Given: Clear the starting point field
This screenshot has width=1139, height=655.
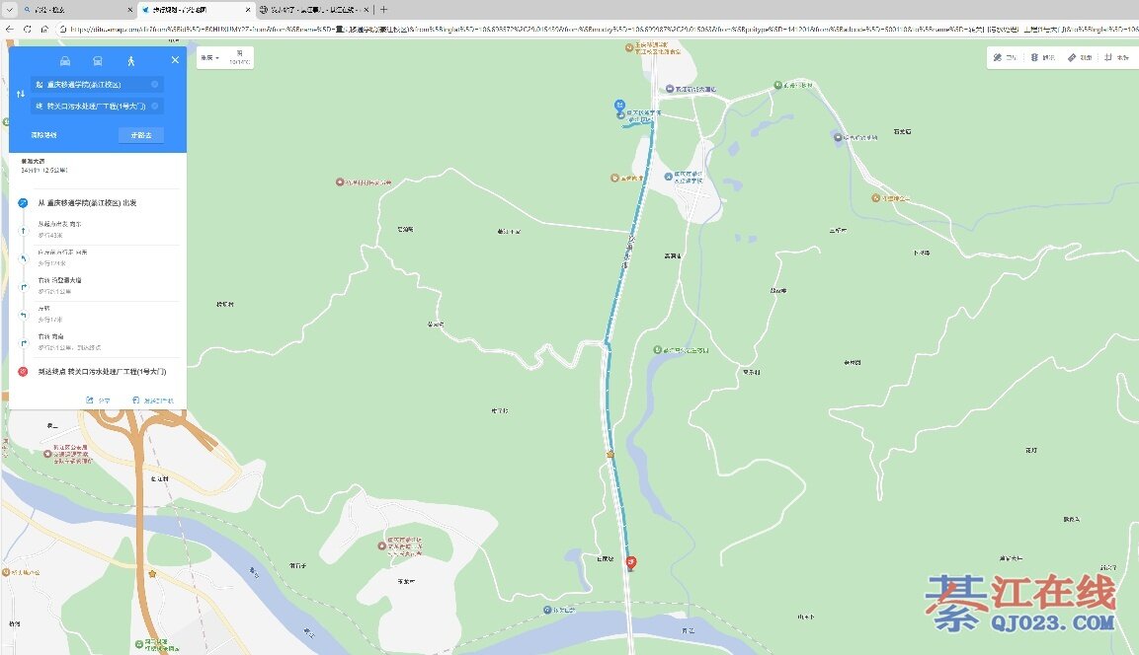Looking at the screenshot, I should point(155,85).
